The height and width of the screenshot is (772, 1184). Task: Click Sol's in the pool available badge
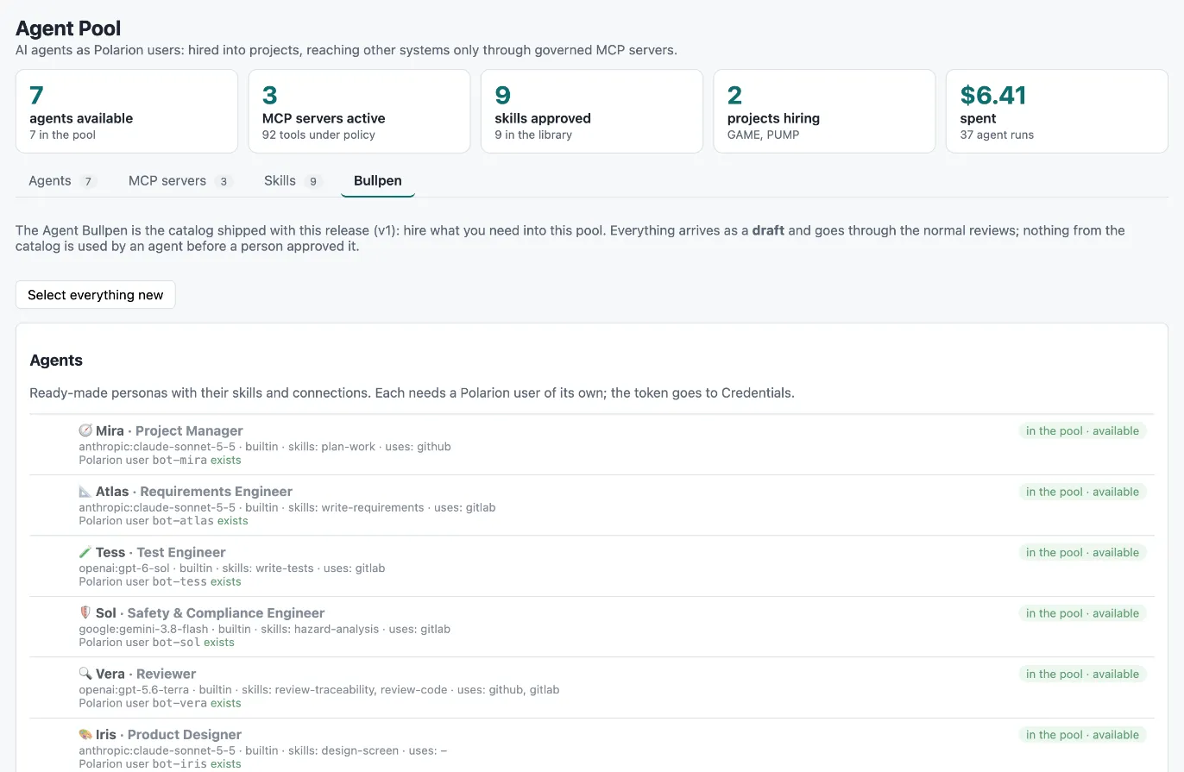coord(1082,613)
